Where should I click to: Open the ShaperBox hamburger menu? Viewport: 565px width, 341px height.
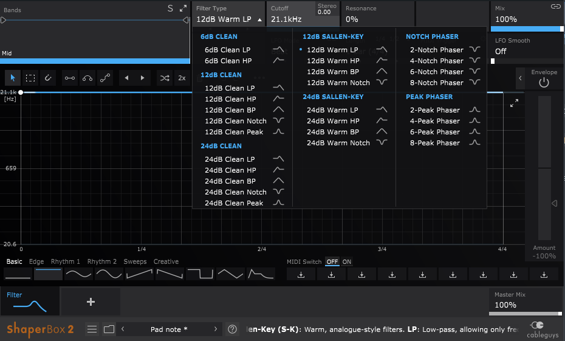(92, 329)
